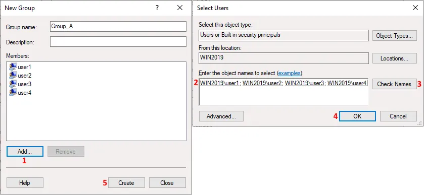Select the user3 member icon
The width and height of the screenshot is (424, 195).
tap(13, 84)
